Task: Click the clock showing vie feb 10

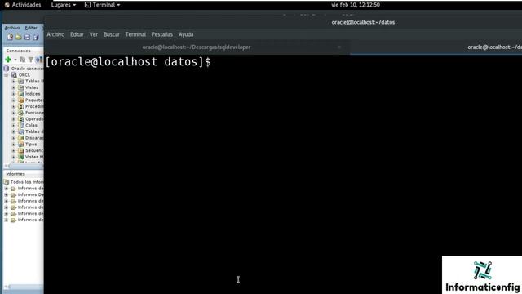Action: 356,5
